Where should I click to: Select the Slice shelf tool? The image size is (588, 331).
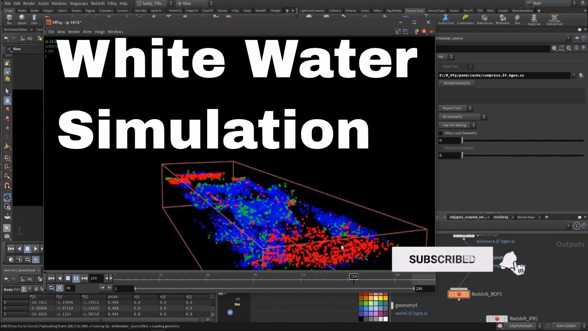pos(517,19)
